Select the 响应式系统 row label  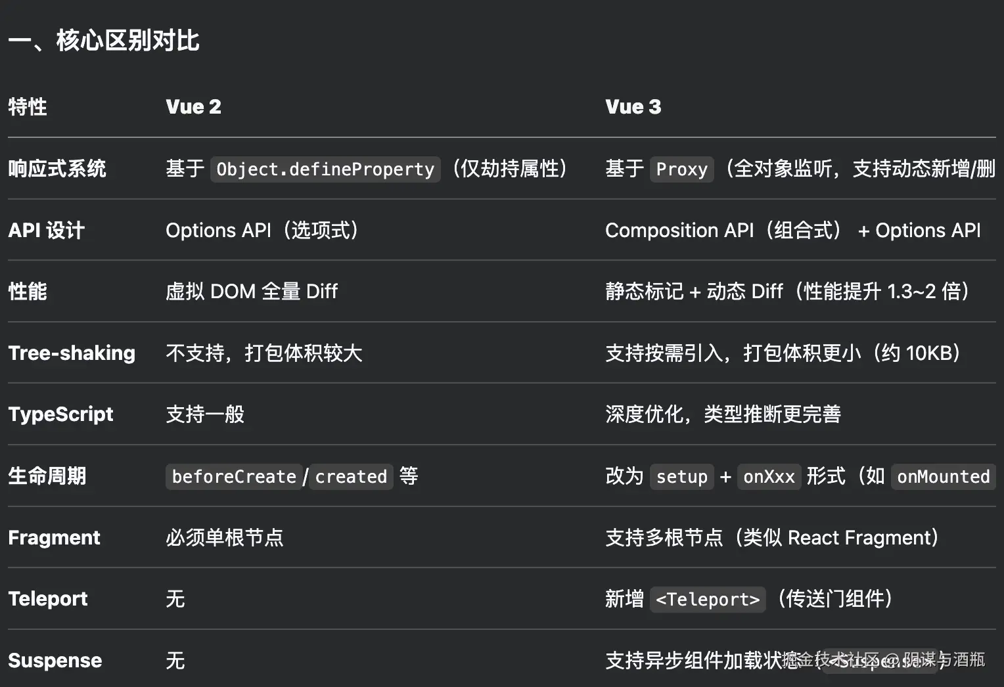tap(57, 169)
